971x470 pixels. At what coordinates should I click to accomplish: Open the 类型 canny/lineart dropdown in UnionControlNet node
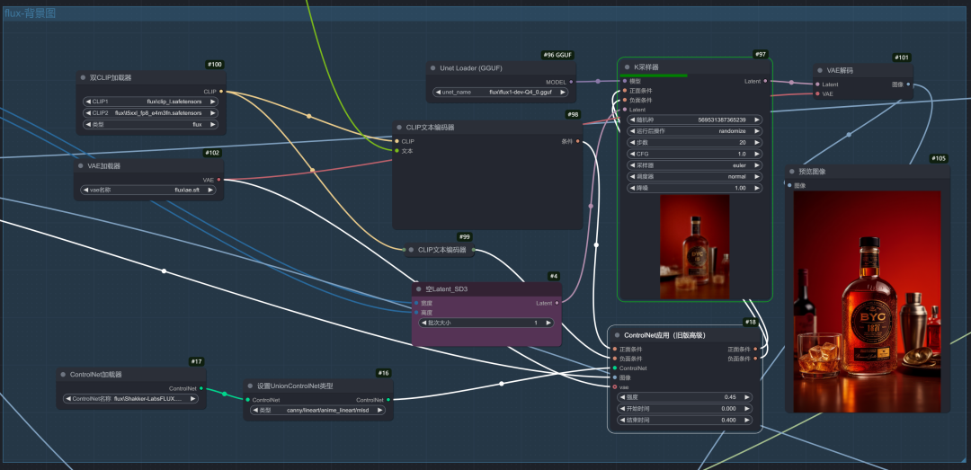[317, 410]
